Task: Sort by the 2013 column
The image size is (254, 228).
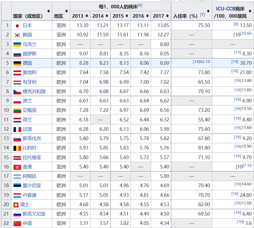Action: click(x=87, y=16)
